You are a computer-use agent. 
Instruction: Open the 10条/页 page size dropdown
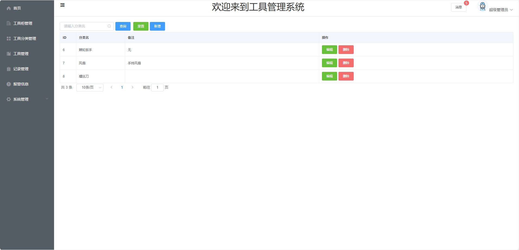click(x=90, y=87)
